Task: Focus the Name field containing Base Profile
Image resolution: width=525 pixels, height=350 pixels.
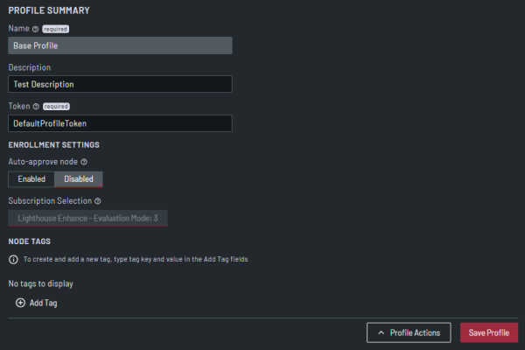Action: 120,45
